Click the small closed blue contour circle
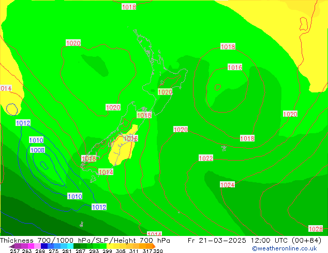This screenshot has width=328, height=253. coord(12,109)
